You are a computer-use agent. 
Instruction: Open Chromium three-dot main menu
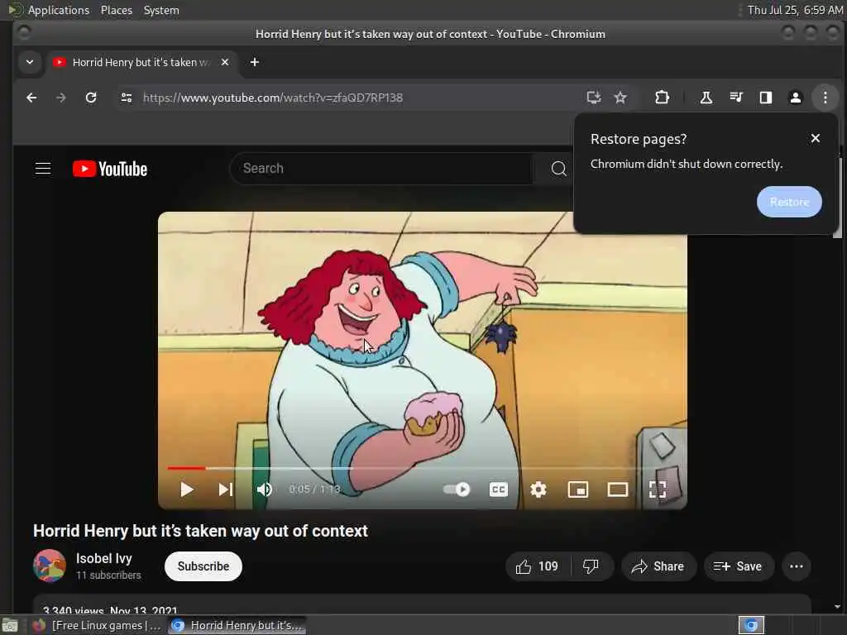click(825, 98)
